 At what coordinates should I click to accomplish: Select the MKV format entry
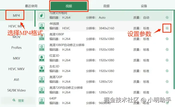[x=16, y=58]
